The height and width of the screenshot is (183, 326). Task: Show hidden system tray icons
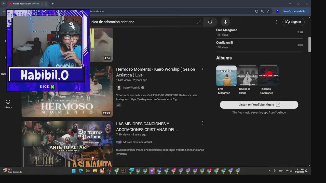click(x=269, y=171)
